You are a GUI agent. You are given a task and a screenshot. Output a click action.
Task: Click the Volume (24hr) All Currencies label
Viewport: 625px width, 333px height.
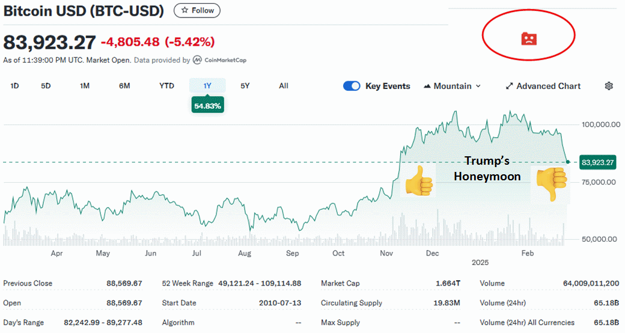coord(527,322)
